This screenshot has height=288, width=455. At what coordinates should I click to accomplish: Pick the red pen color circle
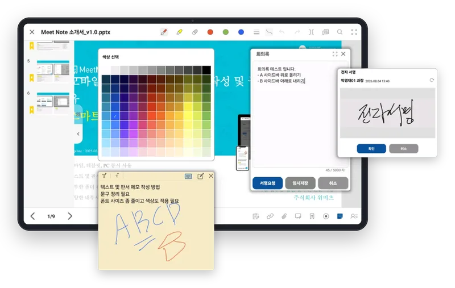[210, 32]
